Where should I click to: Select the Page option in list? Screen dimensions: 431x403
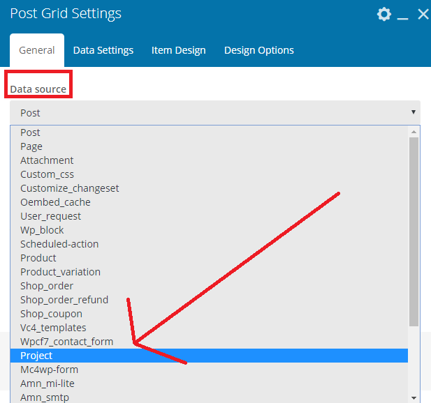point(209,146)
